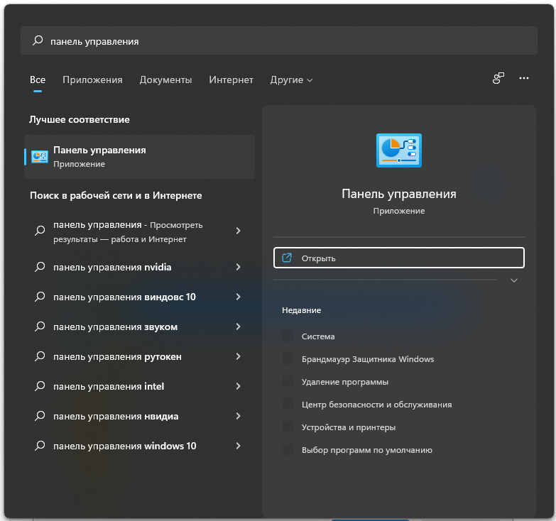
Task: Click search icon beside 'панель управления звуком'
Action: coord(40,326)
